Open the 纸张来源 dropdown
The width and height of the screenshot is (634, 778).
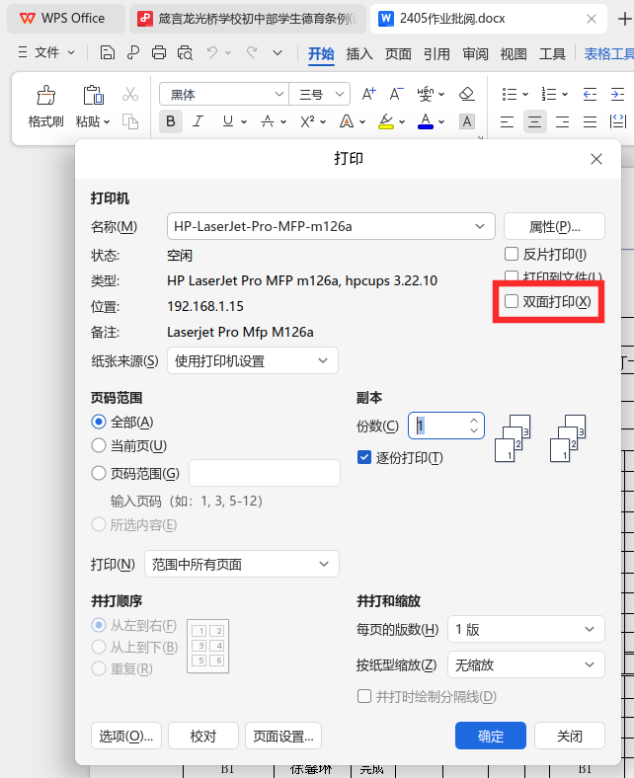[x=253, y=360]
